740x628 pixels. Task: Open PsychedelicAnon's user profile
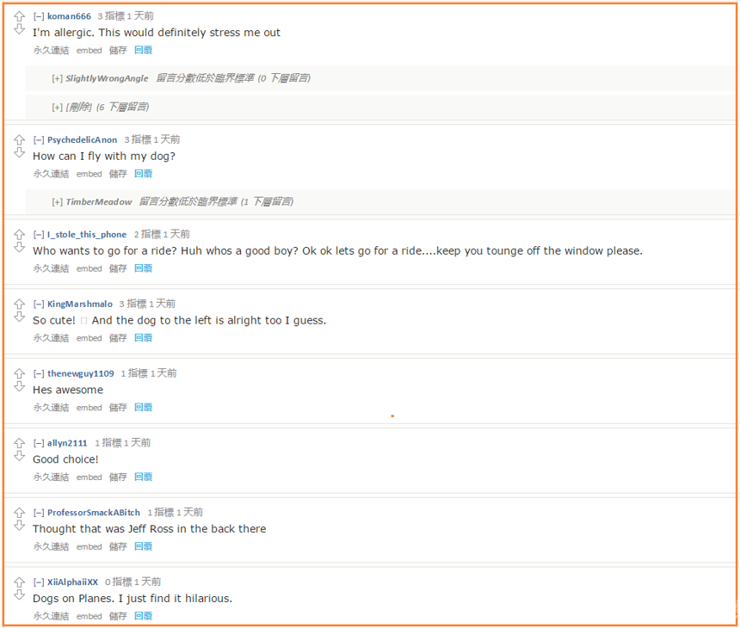pyautogui.click(x=82, y=139)
